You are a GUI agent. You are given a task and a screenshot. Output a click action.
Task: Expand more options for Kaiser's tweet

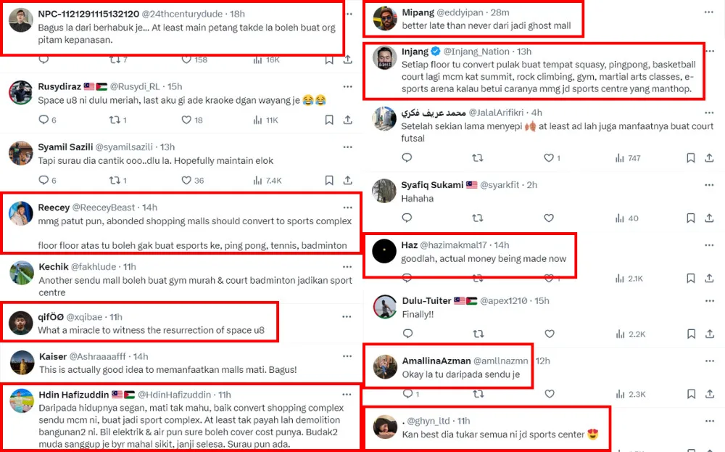coord(347,356)
